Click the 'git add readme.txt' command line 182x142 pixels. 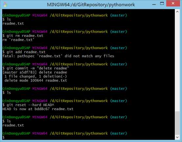click(x=24, y=52)
